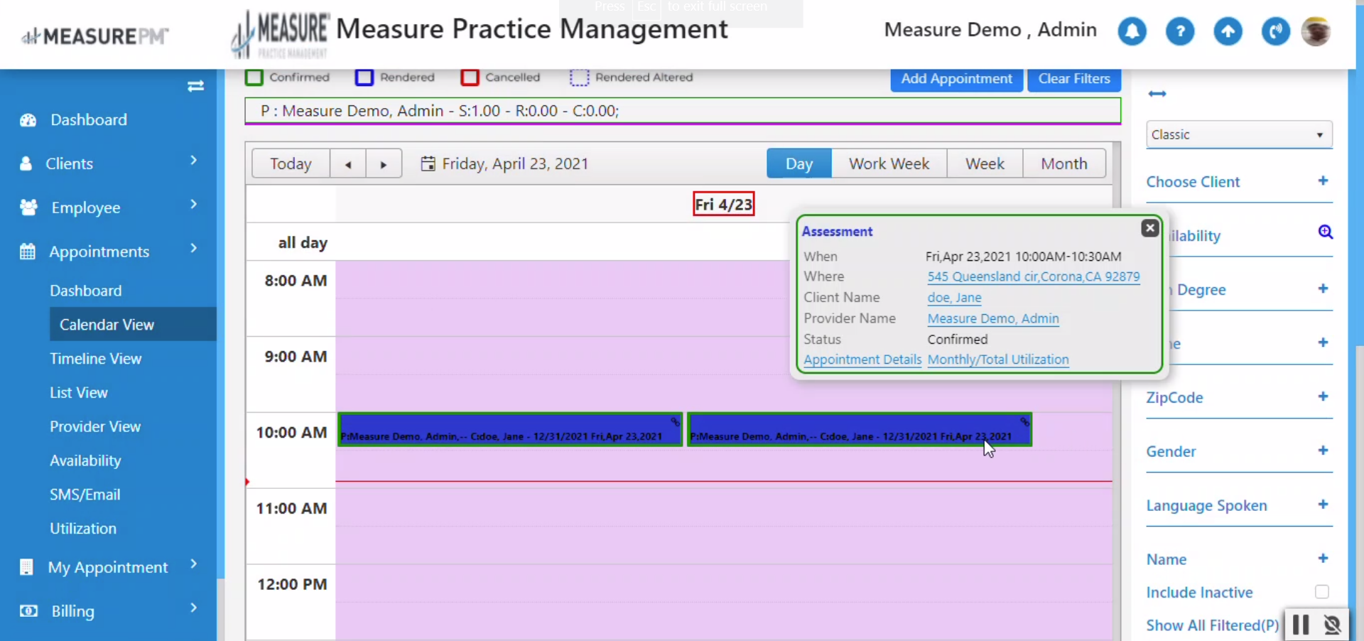The image size is (1364, 641).
Task: Open the calendar date picker icon
Action: pos(428,164)
